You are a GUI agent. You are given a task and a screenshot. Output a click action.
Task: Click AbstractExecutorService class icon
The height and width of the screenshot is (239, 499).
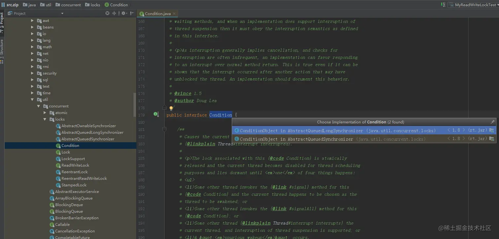pyautogui.click(x=52, y=192)
